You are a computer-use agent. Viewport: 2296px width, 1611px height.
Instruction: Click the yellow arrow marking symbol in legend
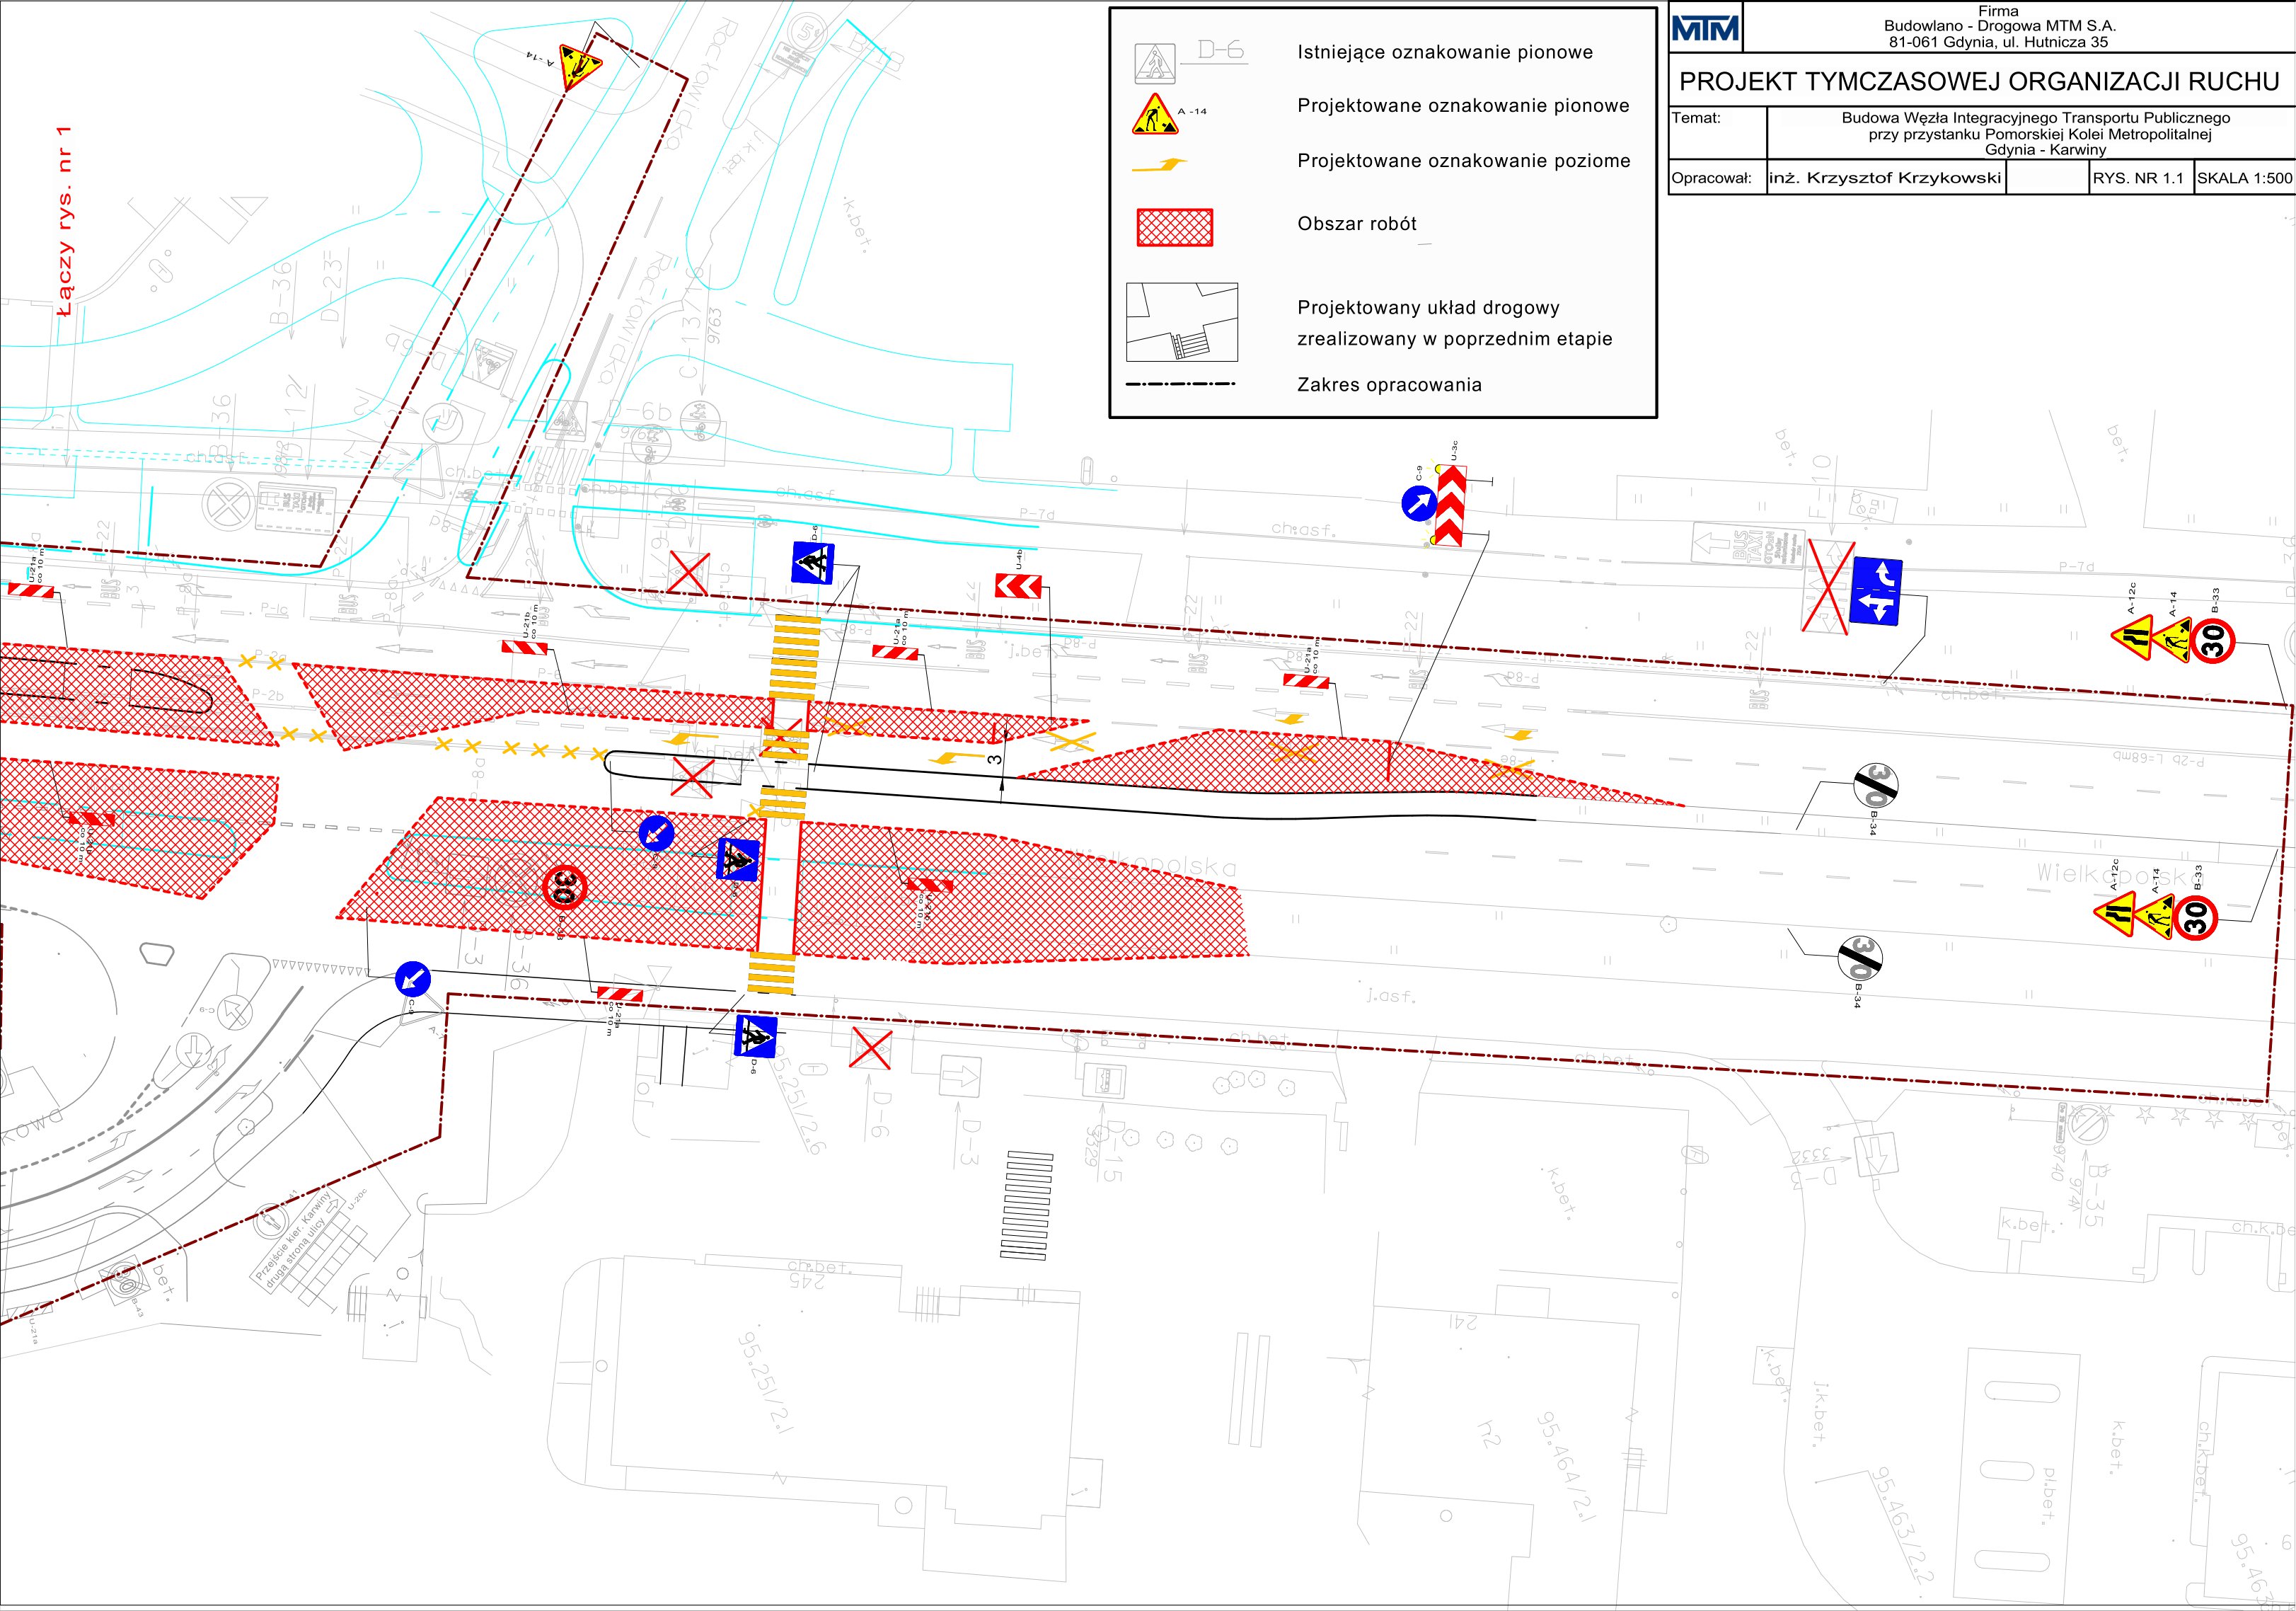(1160, 166)
